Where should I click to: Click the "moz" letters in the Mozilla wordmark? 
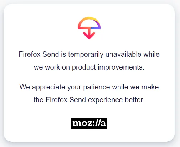(x=82, y=123)
